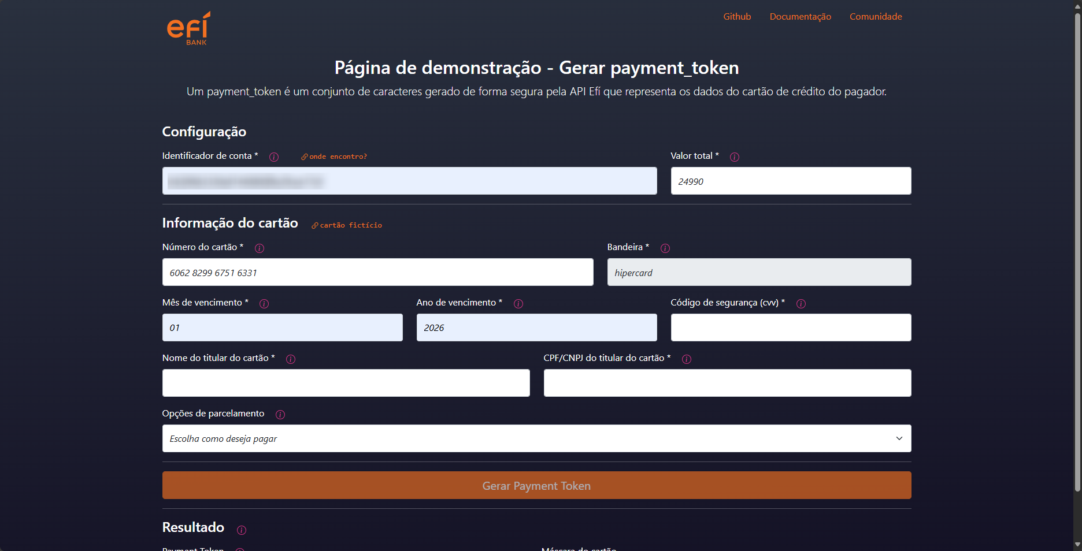The height and width of the screenshot is (551, 1082).
Task: Open the Comunidade link
Action: pyautogui.click(x=876, y=17)
